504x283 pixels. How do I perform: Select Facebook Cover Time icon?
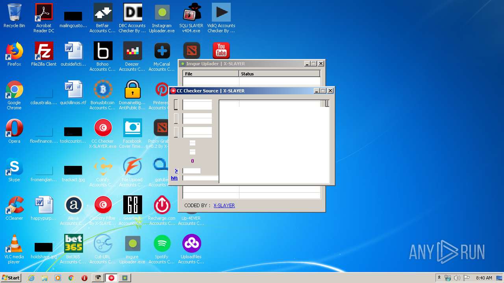point(132,134)
